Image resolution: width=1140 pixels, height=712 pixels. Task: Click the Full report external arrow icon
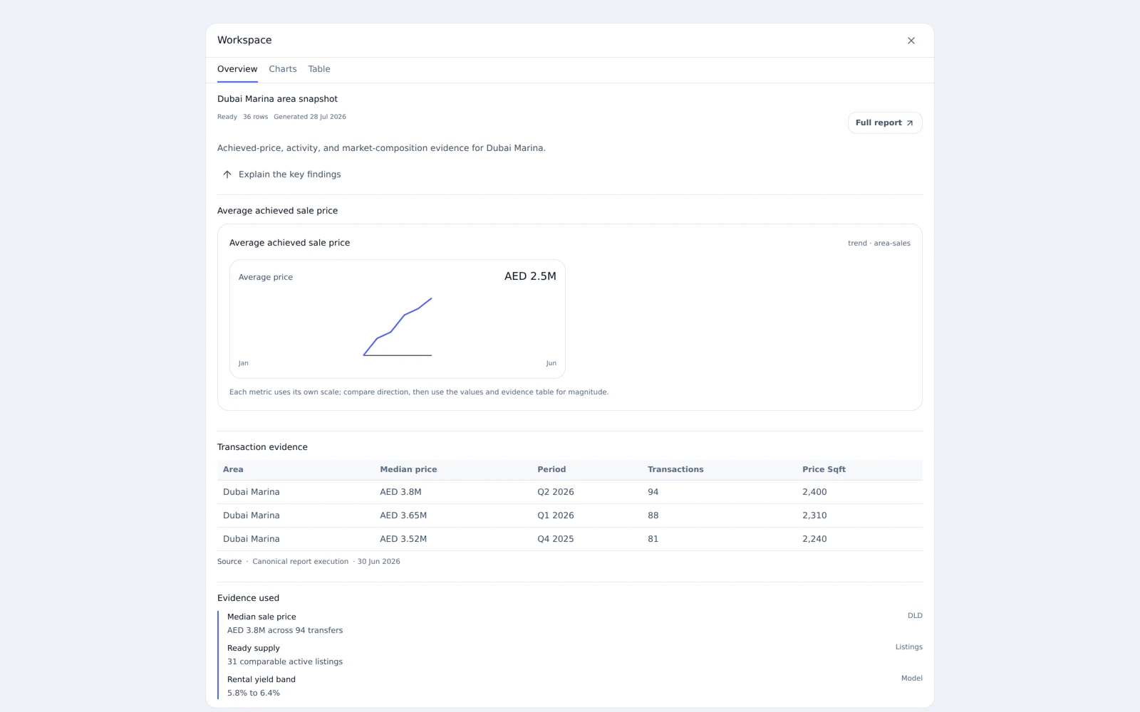[910, 123]
